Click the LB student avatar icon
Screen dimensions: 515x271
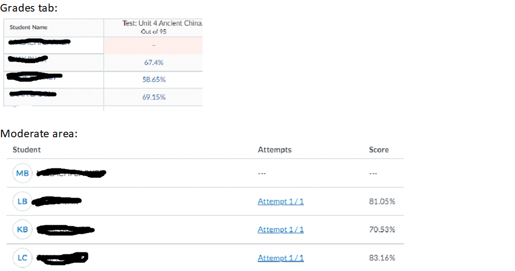point(23,202)
